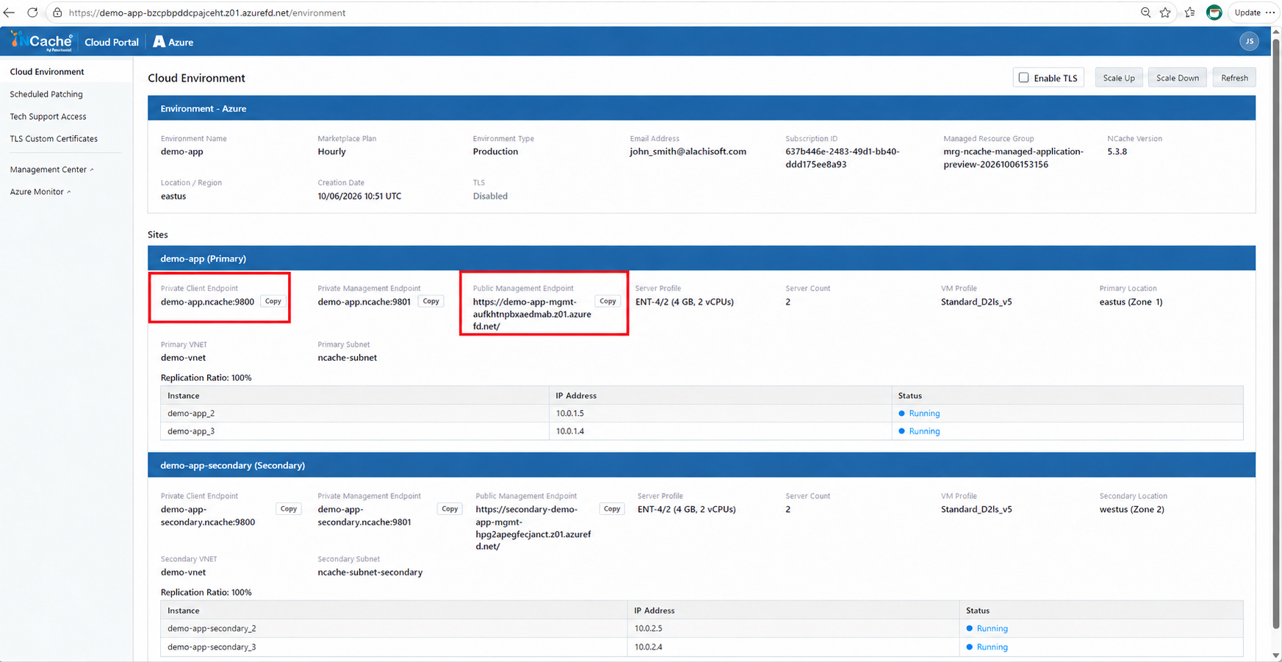
Task: Copy the primary Private Management Endpoint
Action: [x=431, y=301]
